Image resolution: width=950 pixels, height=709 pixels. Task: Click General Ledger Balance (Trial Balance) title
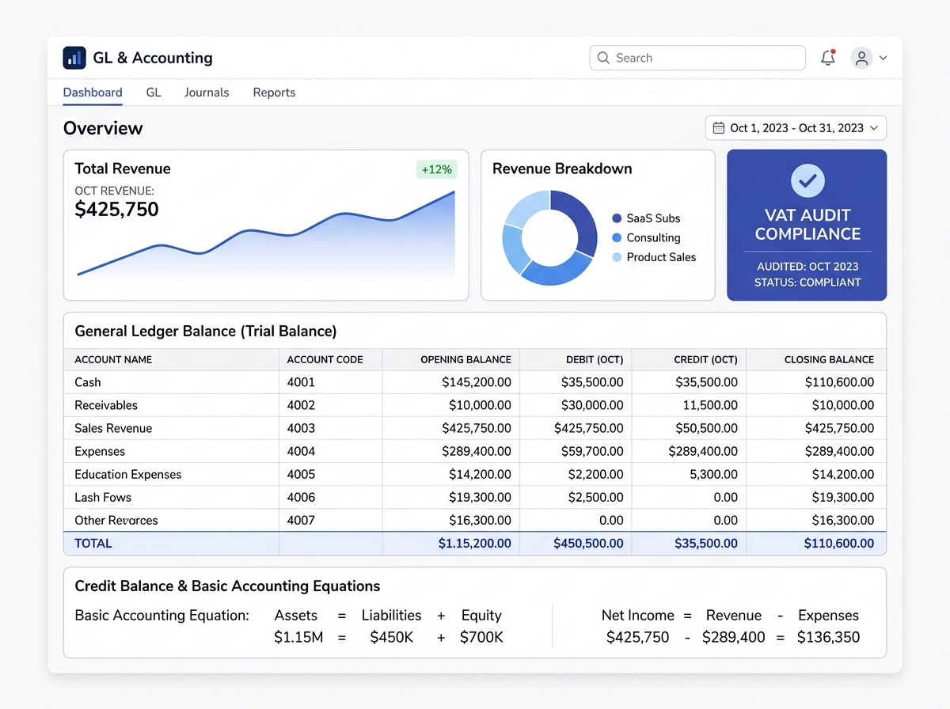point(206,332)
